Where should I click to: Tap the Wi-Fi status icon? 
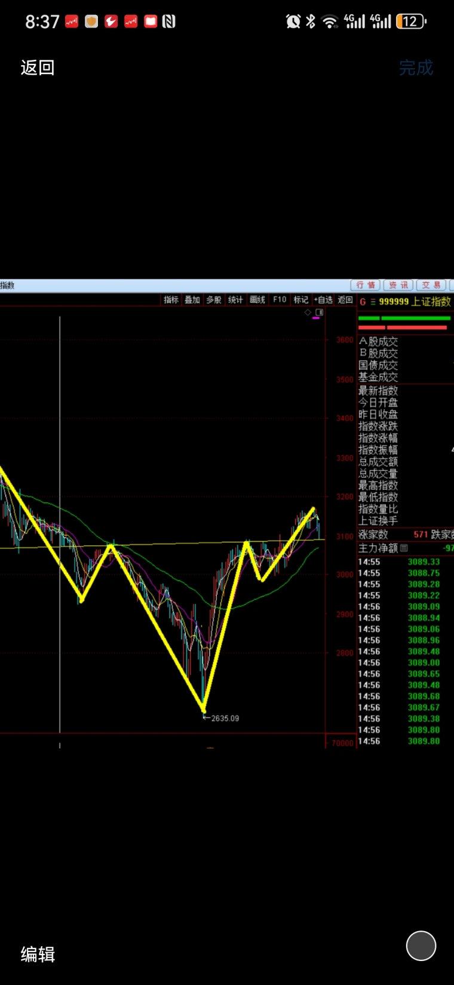(x=330, y=22)
